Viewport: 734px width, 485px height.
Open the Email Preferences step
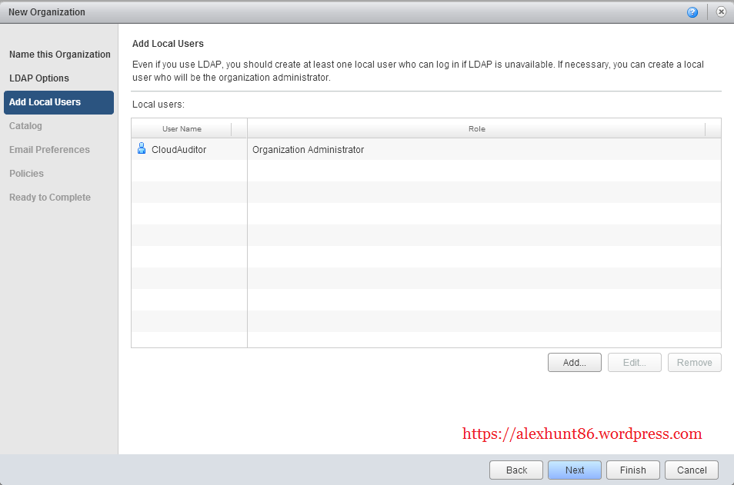click(x=49, y=150)
